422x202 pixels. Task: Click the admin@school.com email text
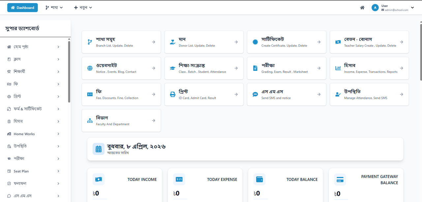tap(396, 10)
